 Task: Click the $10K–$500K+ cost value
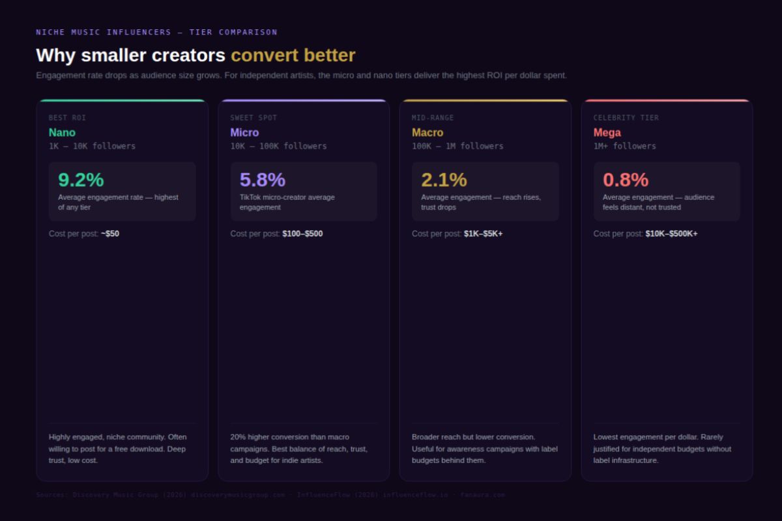pos(671,234)
